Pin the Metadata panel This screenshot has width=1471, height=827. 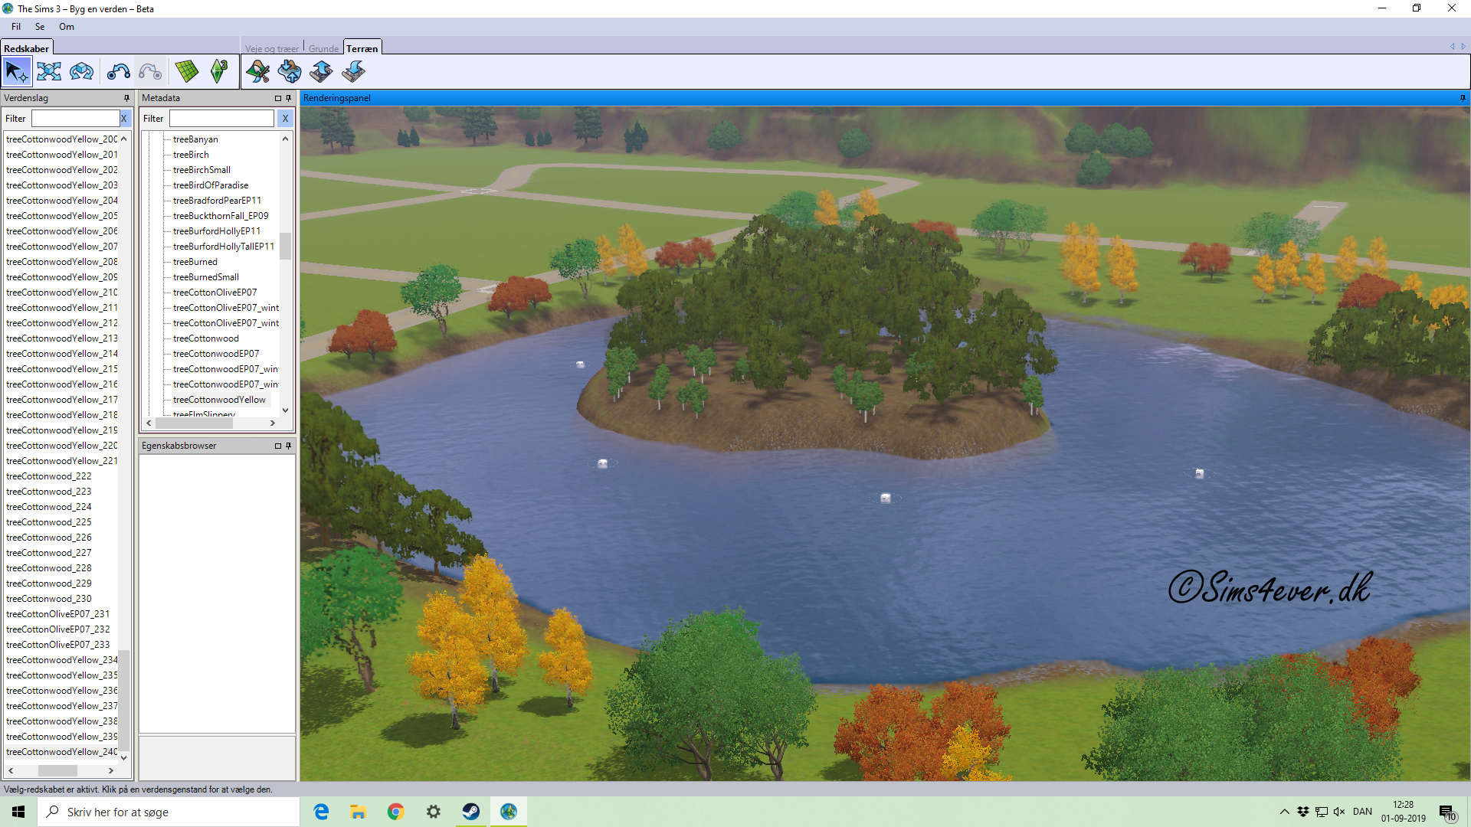coord(289,98)
